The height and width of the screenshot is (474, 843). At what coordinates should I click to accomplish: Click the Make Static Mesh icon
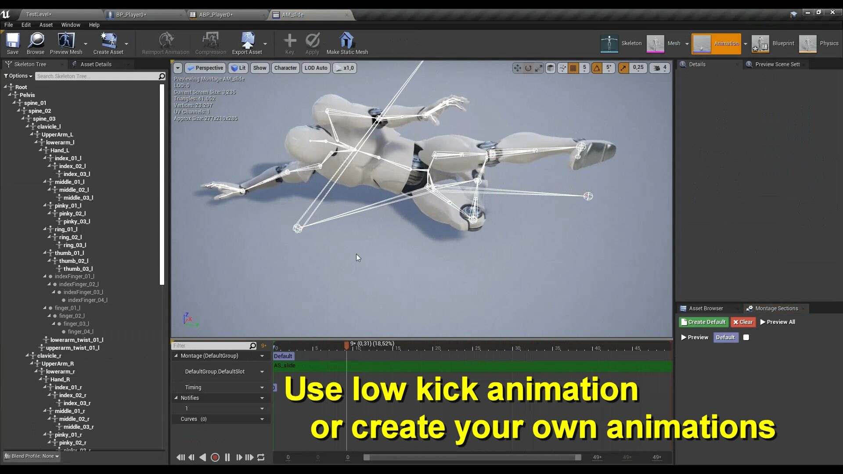(347, 43)
